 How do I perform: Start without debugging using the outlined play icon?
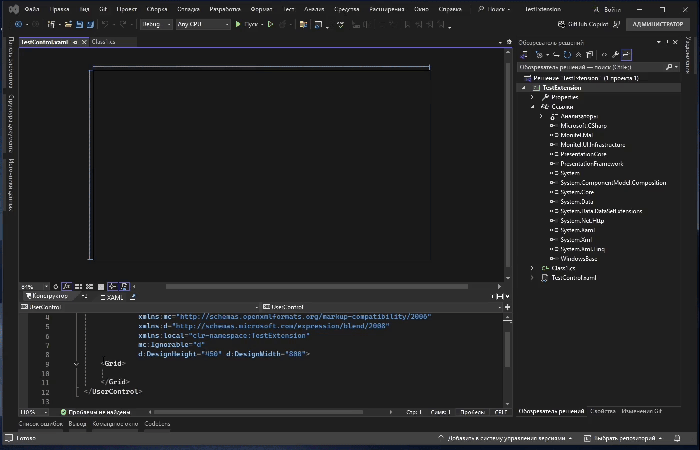pyautogui.click(x=271, y=24)
